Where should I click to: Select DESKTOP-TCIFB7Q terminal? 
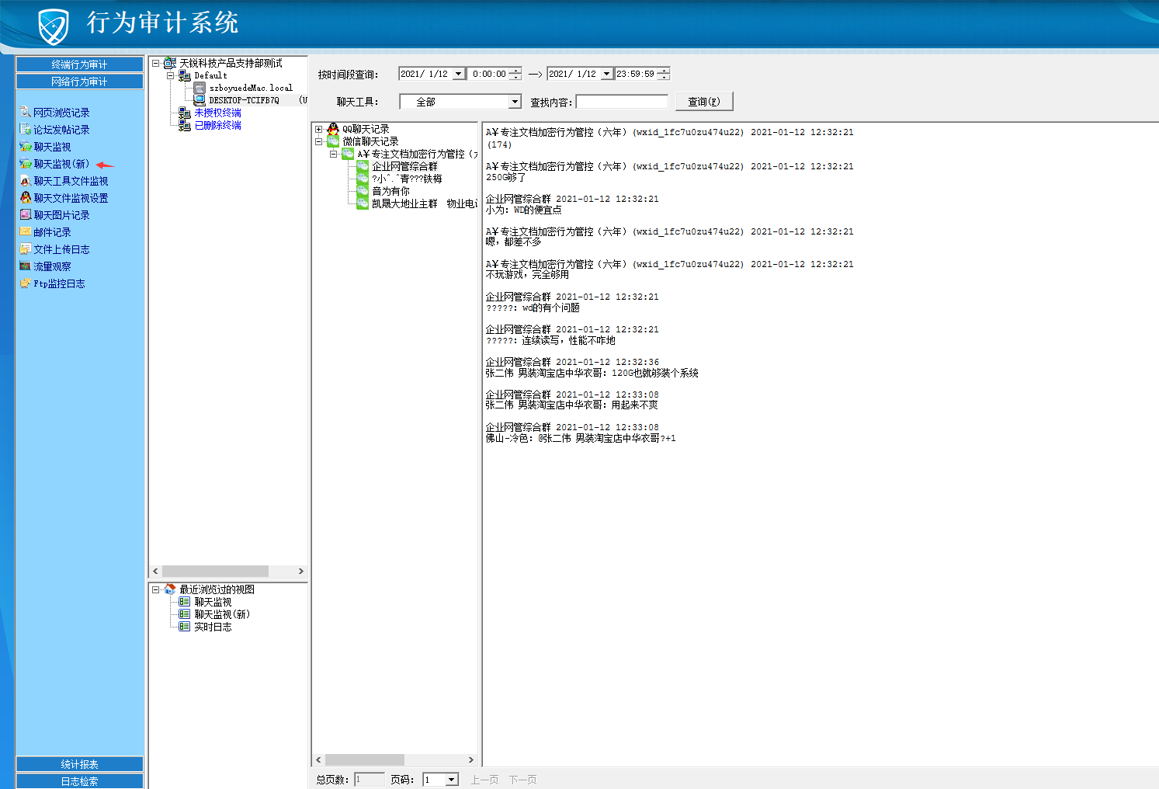pos(244,100)
